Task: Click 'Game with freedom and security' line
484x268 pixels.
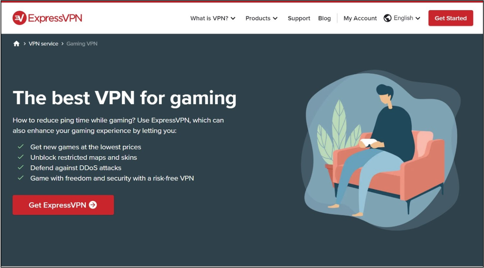Action: point(112,178)
